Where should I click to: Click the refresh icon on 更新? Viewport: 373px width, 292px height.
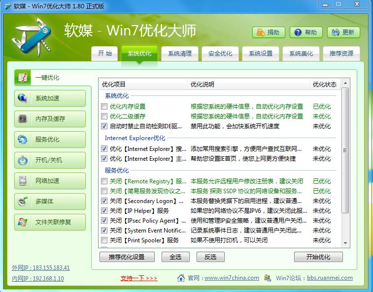pyautogui.click(x=336, y=32)
